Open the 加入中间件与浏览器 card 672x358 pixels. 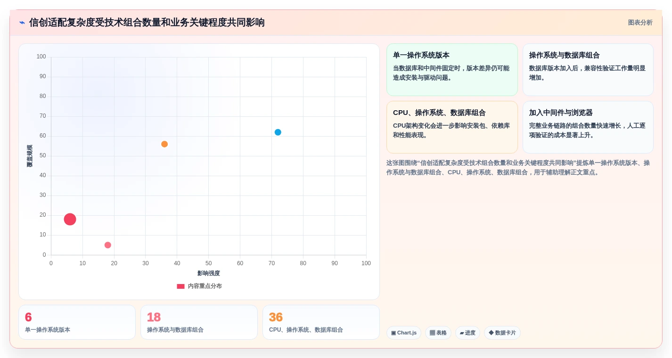coord(588,127)
